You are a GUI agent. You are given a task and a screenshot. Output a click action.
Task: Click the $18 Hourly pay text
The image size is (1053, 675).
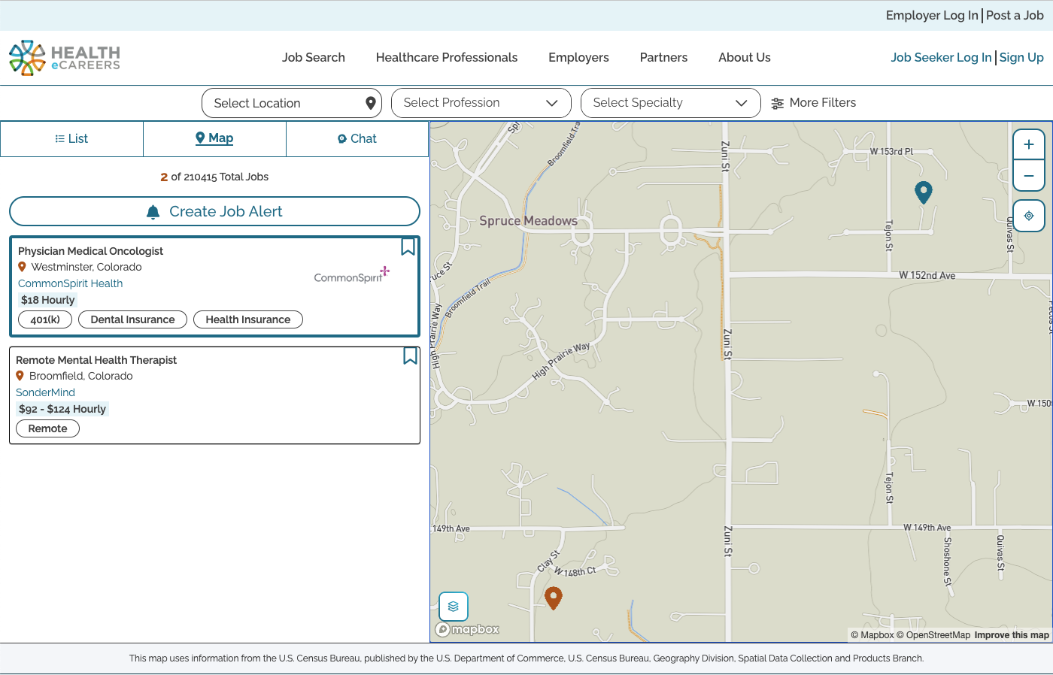click(47, 300)
